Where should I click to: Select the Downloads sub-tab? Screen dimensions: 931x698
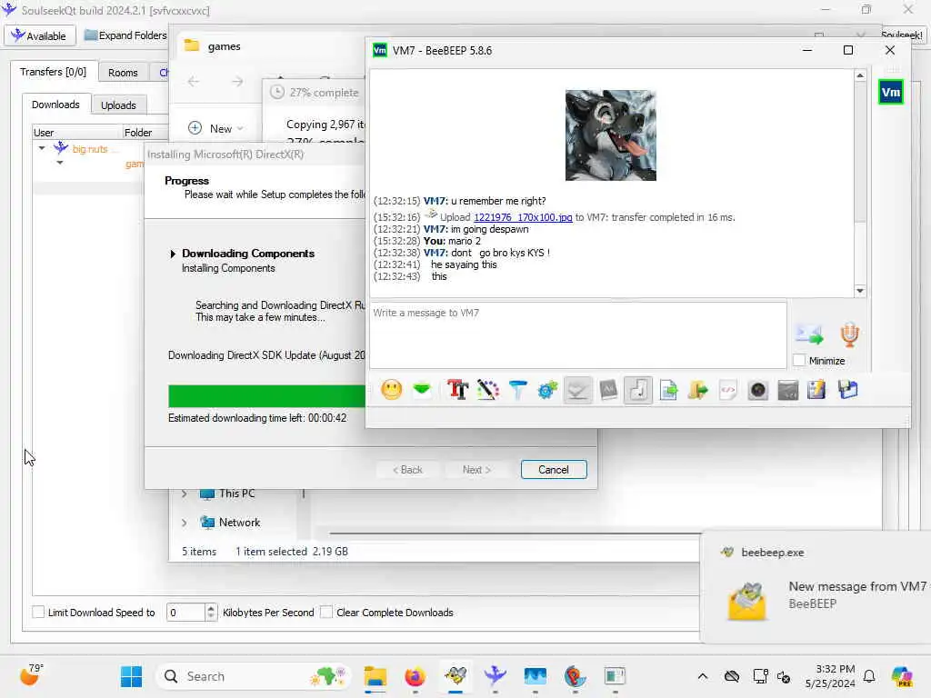(x=55, y=105)
